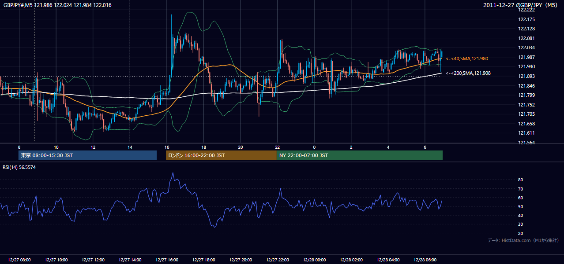The height and width of the screenshot is (264, 564).
Task: Select price level 121.611 on the axis
Action: coord(527,133)
